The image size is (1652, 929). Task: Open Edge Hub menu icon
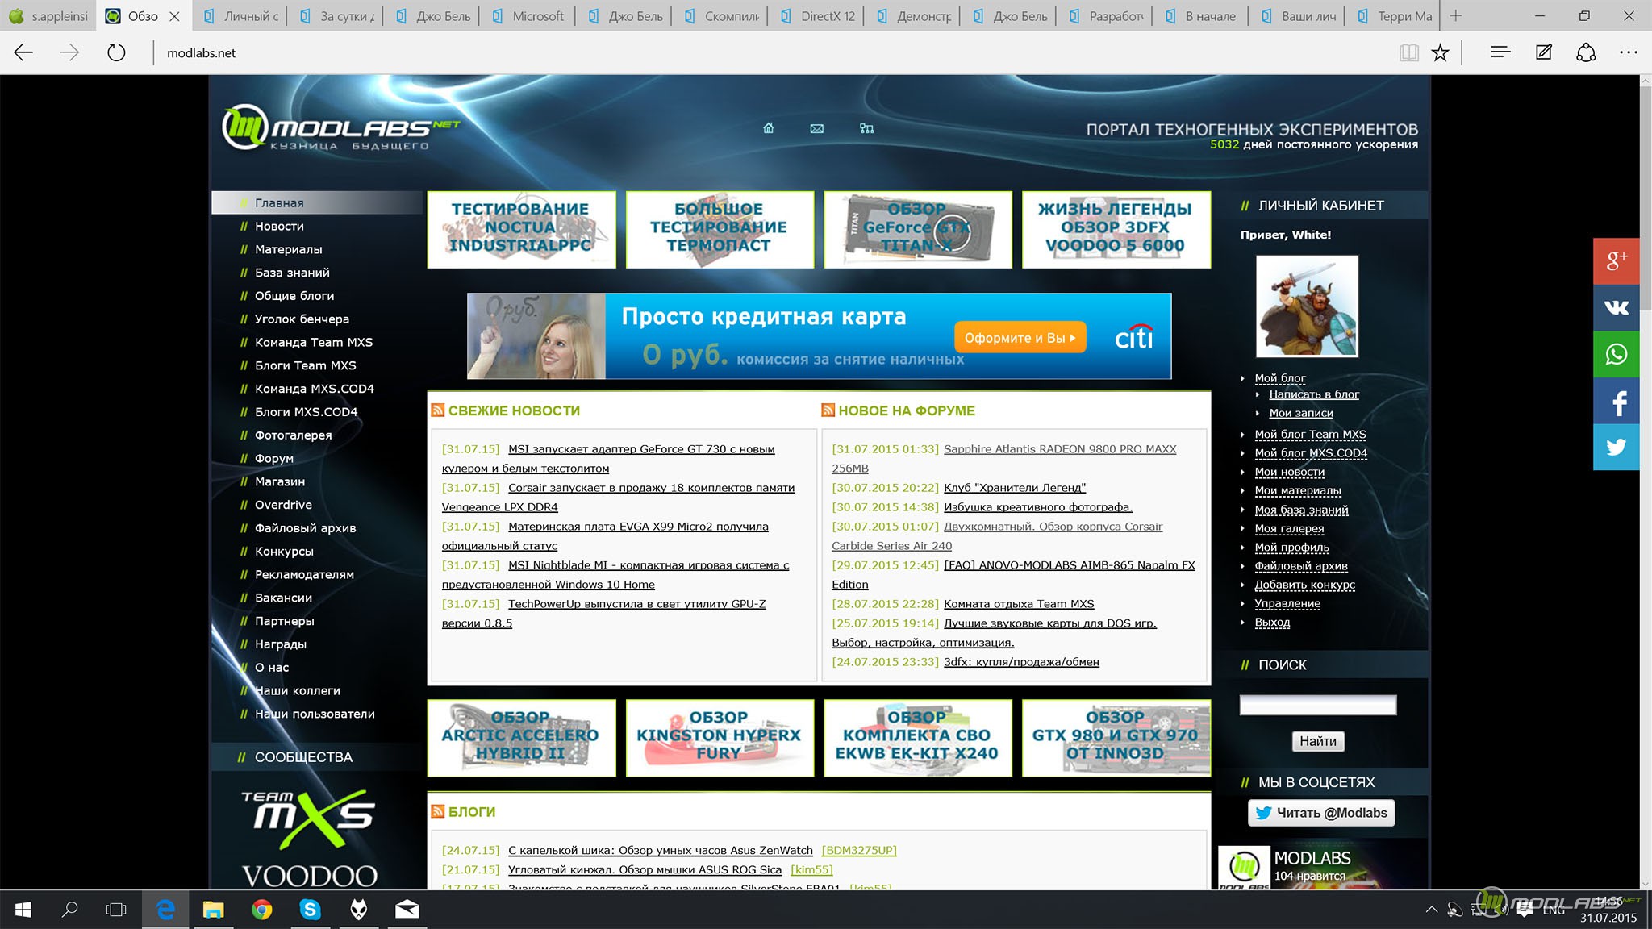tap(1500, 53)
